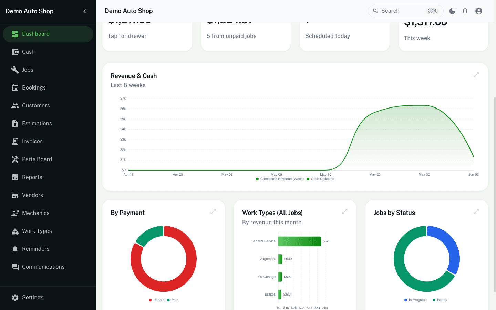Screen dimensions: 496x310
Task: Click the Oil Change bar
Action: [x=280, y=277]
